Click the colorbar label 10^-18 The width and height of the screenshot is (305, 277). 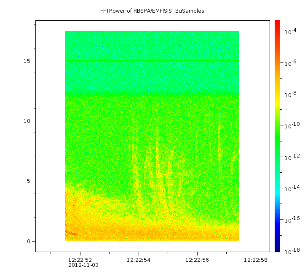(x=292, y=252)
